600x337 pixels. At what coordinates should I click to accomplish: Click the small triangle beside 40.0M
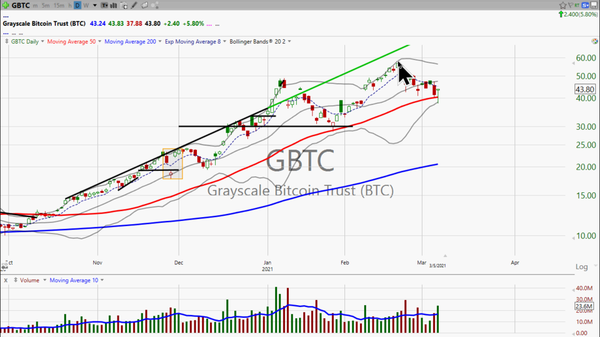click(573, 290)
